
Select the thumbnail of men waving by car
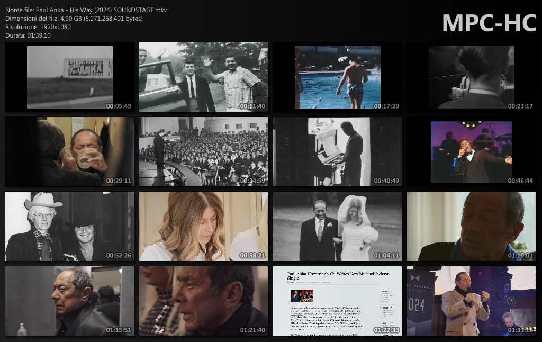pos(203,77)
